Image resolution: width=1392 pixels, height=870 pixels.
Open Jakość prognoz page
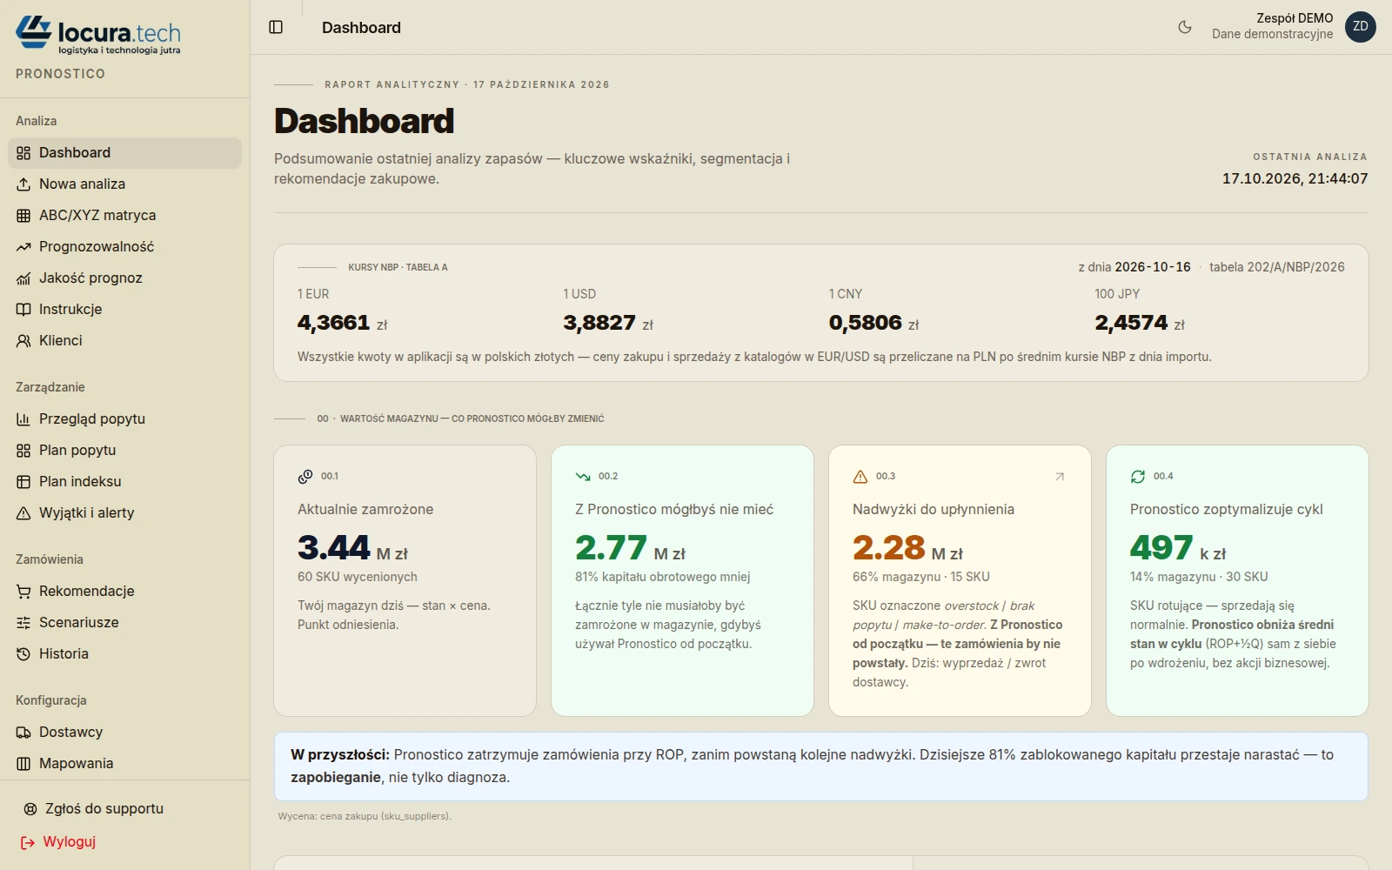(124, 278)
